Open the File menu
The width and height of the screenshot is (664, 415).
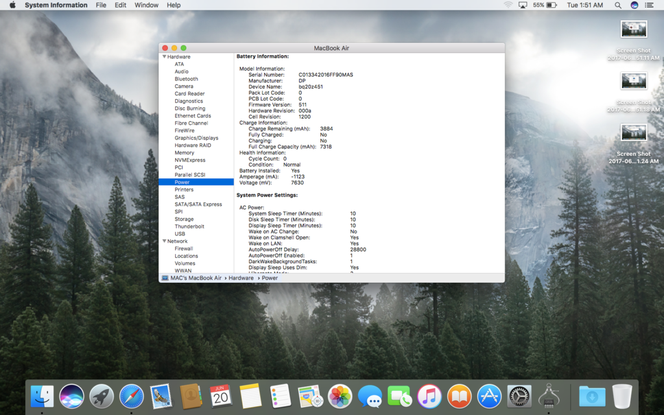(x=101, y=5)
